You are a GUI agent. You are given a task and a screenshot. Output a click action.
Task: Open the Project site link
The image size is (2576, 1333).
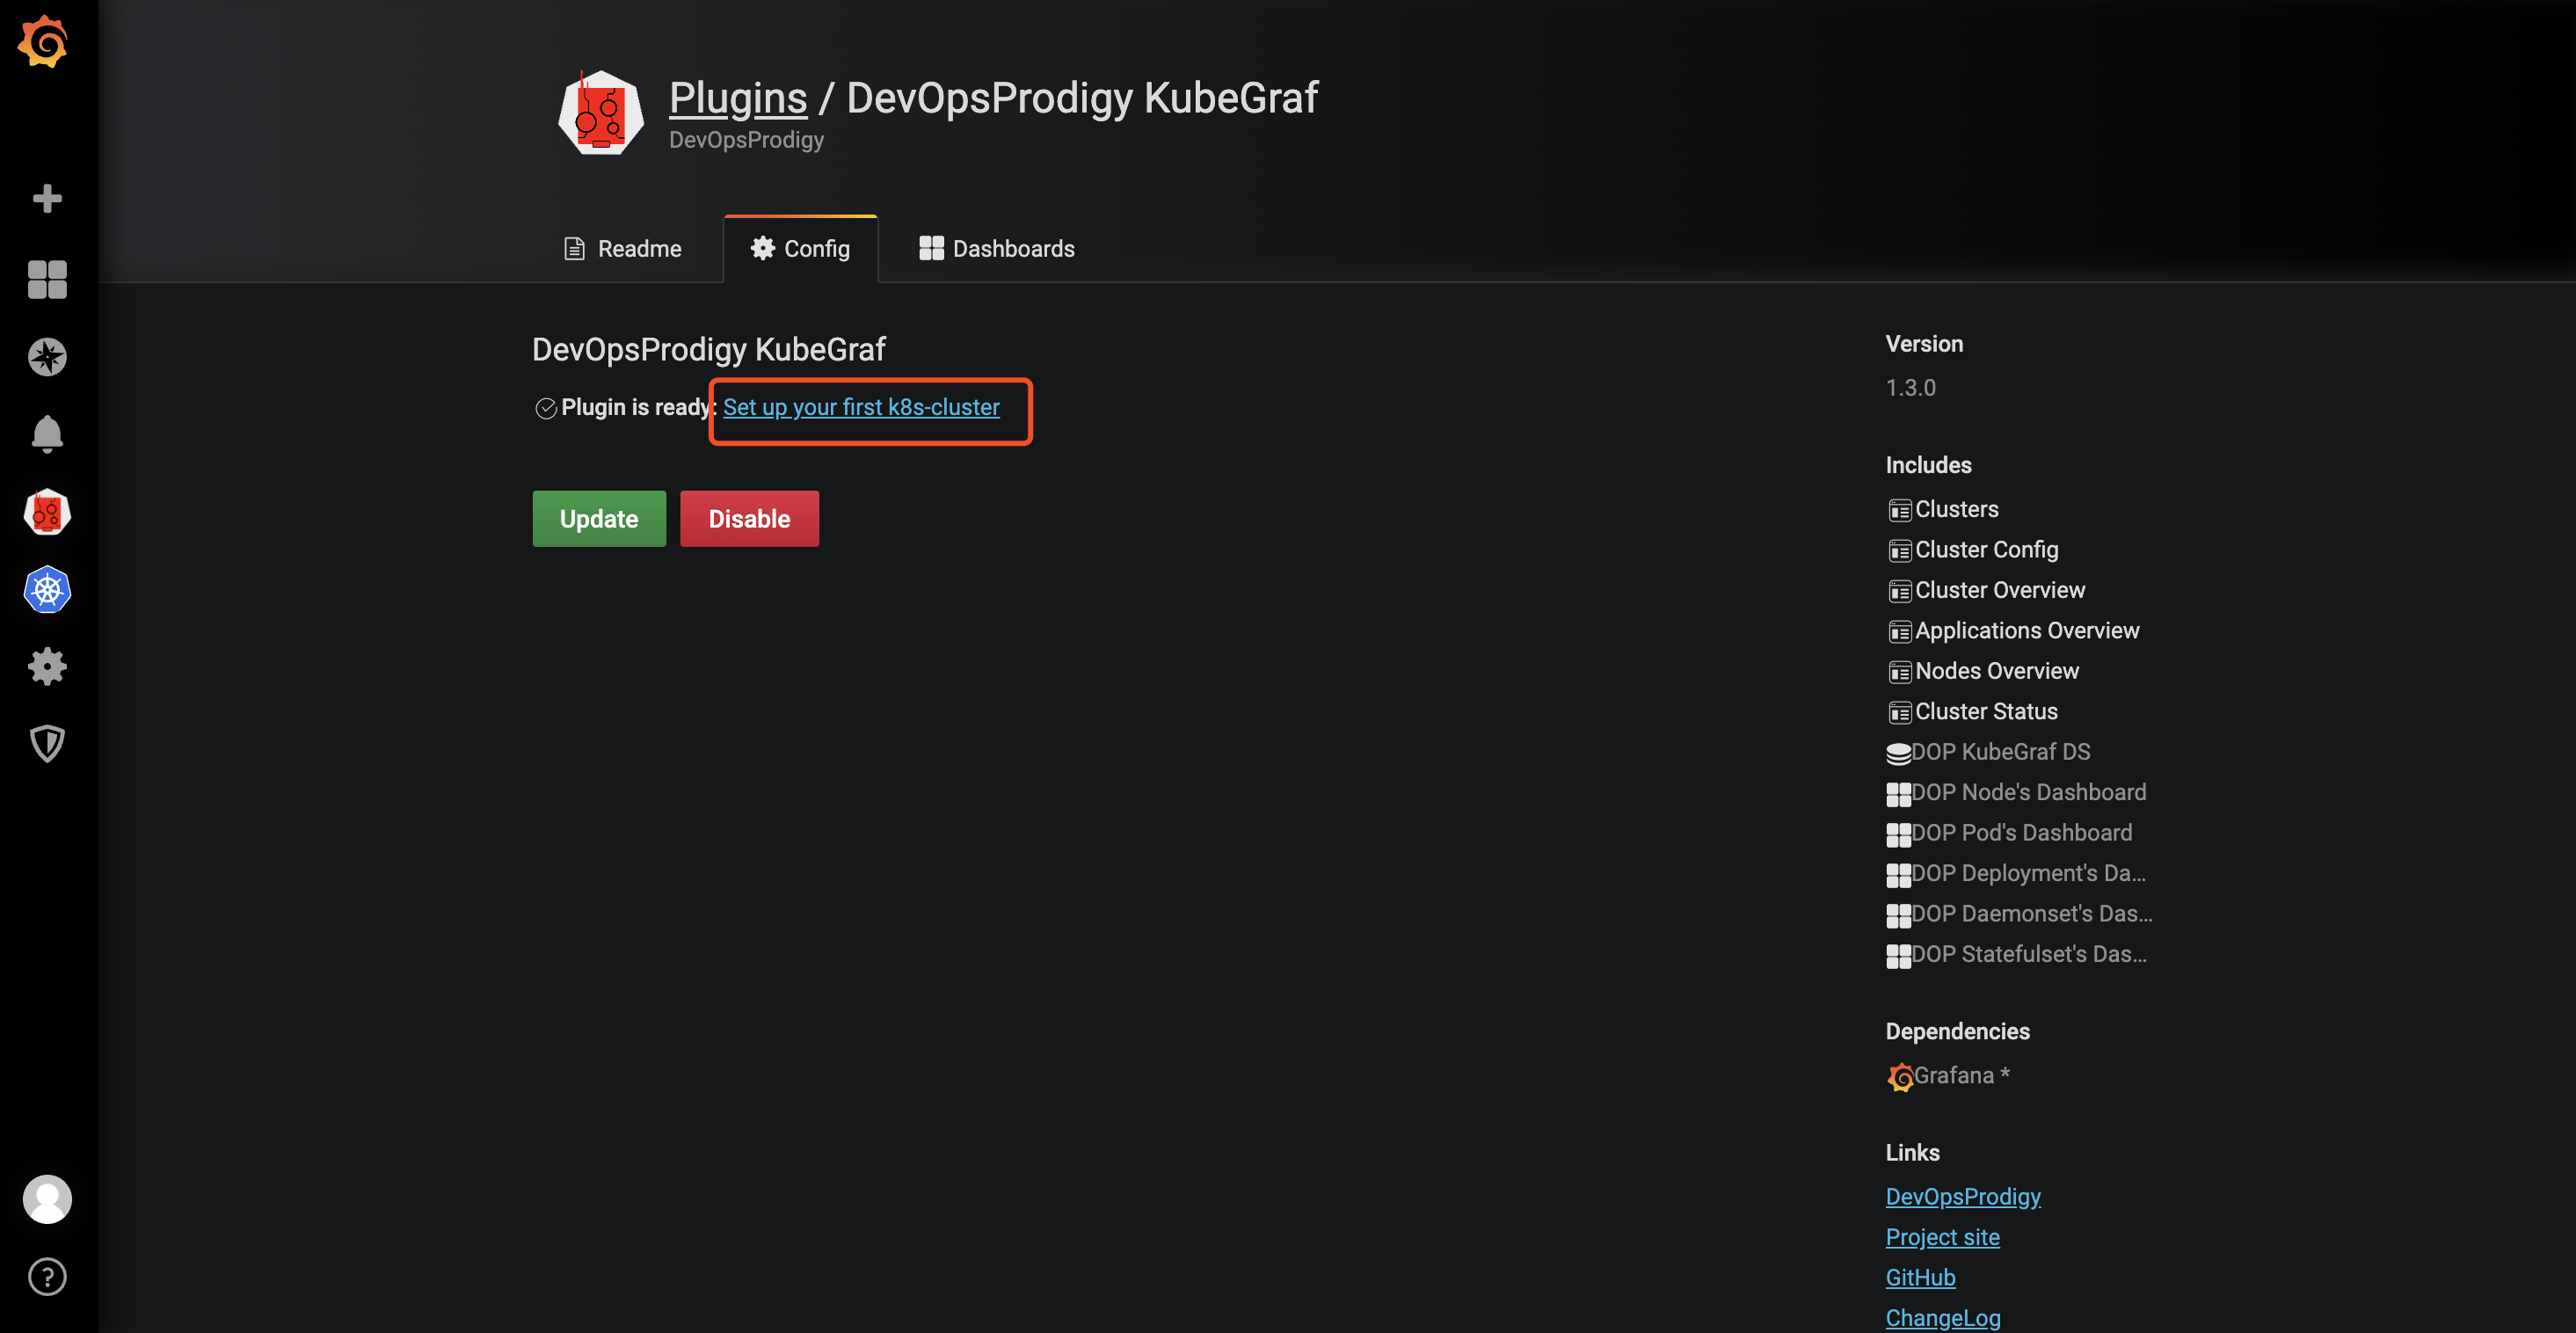[x=1943, y=1237]
